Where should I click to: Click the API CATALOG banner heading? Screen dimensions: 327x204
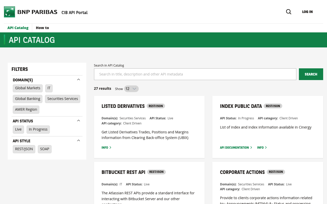tap(32, 40)
